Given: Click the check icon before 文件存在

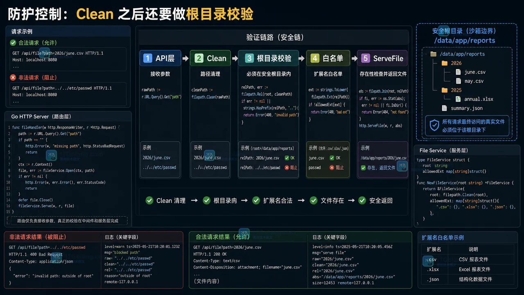Looking at the screenshot, I should click(314, 200).
